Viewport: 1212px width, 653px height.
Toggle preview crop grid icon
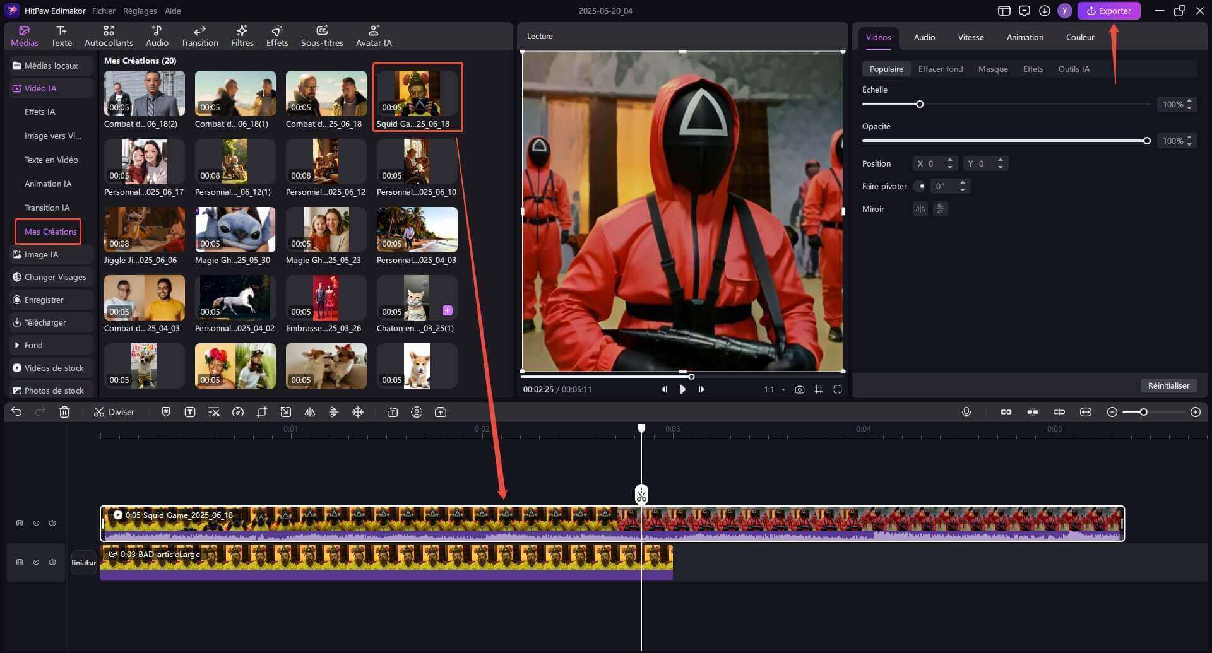pos(819,389)
